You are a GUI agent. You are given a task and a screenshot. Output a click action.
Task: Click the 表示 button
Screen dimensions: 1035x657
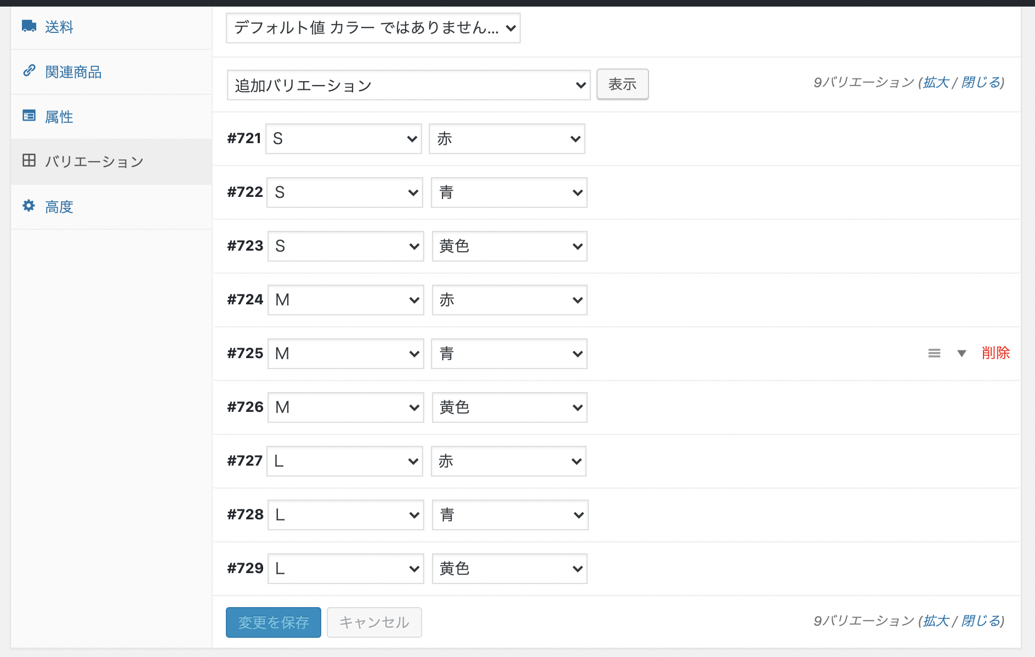point(622,84)
